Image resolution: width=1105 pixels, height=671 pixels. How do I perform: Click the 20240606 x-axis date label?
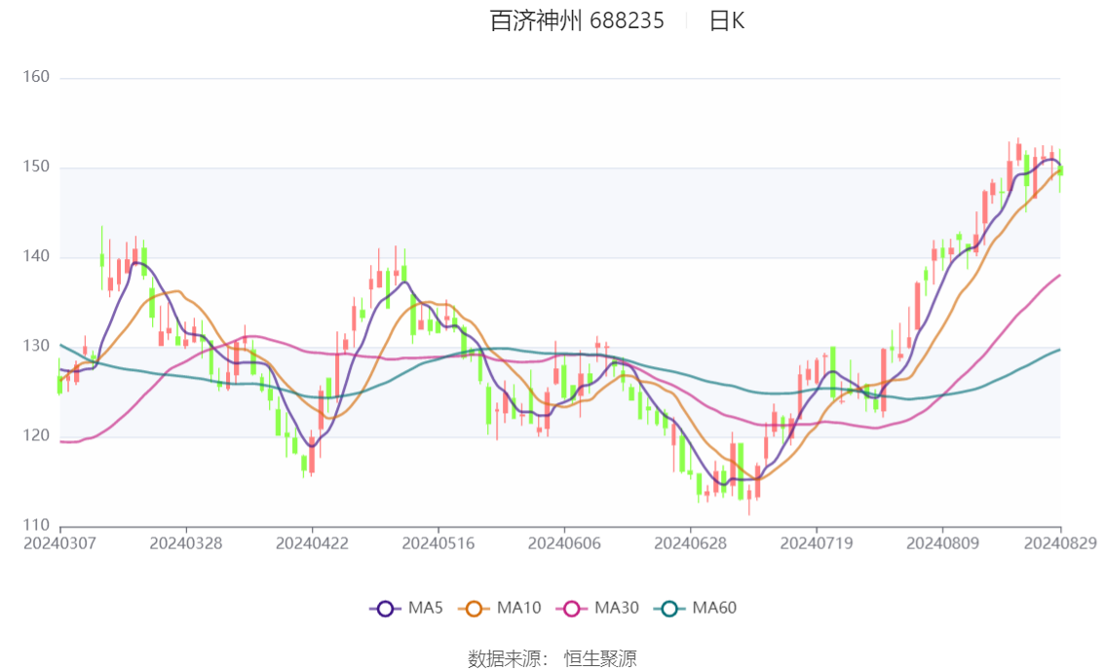564,543
